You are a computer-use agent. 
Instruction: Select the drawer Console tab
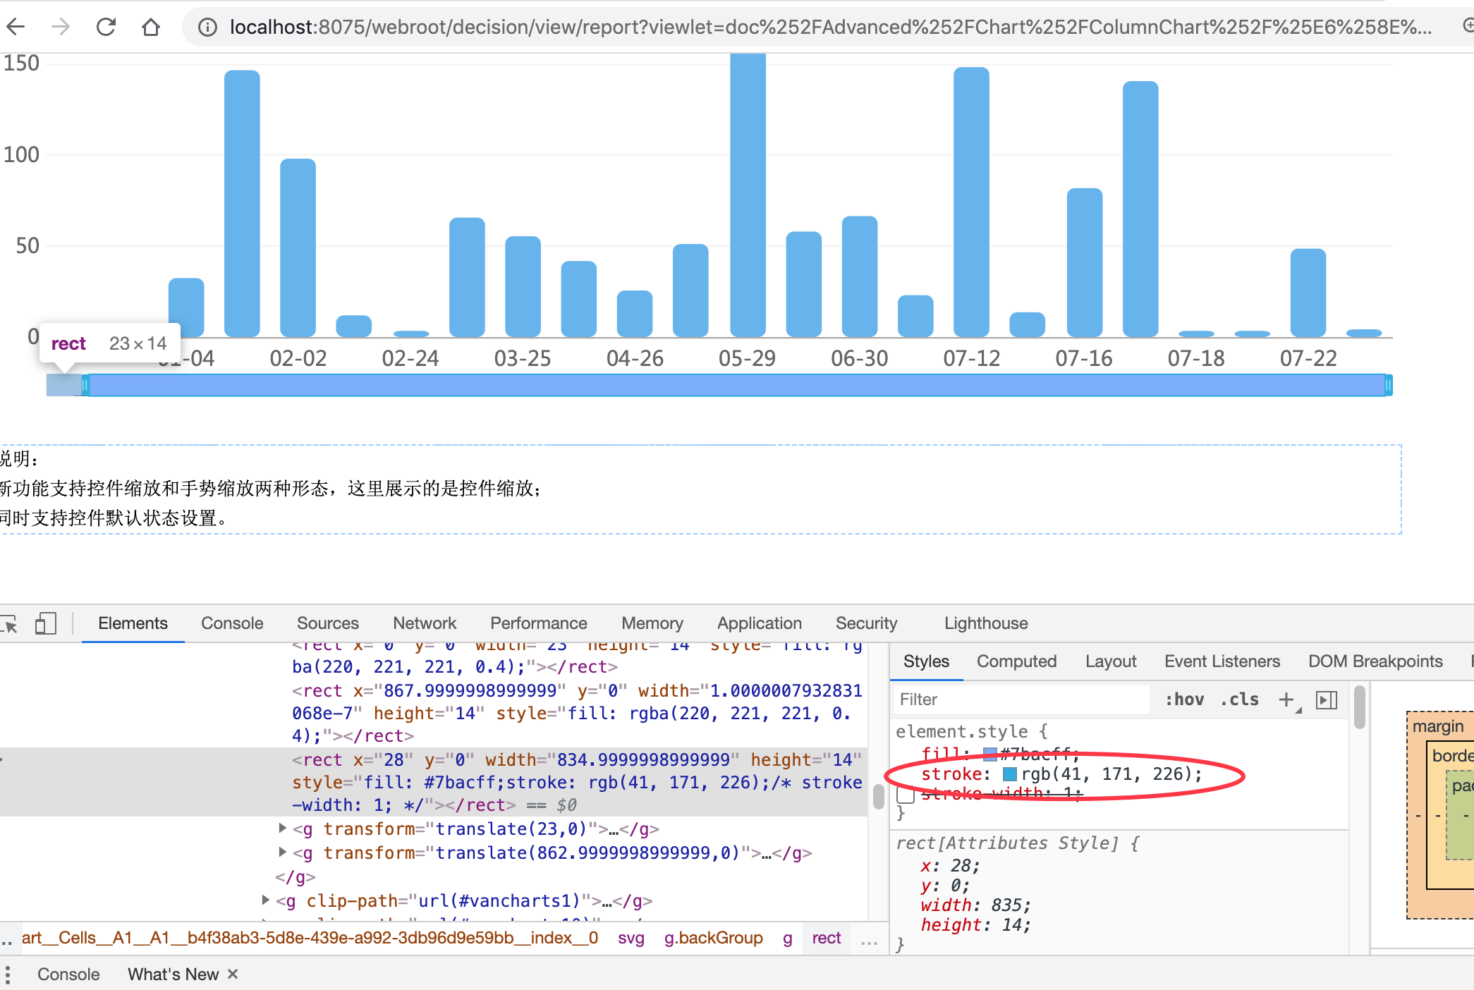[68, 974]
